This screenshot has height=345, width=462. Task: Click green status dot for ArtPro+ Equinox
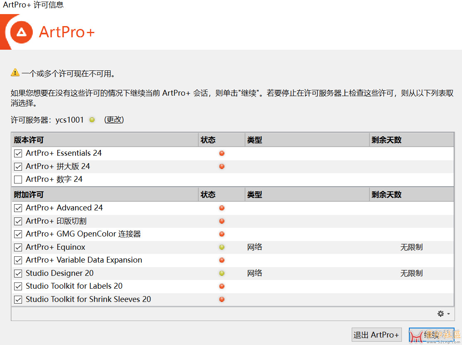coord(222,247)
